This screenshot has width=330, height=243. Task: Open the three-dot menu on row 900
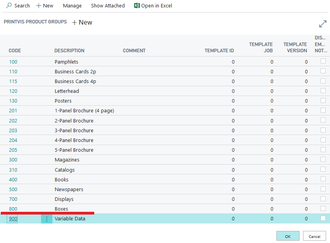[x=47, y=219]
